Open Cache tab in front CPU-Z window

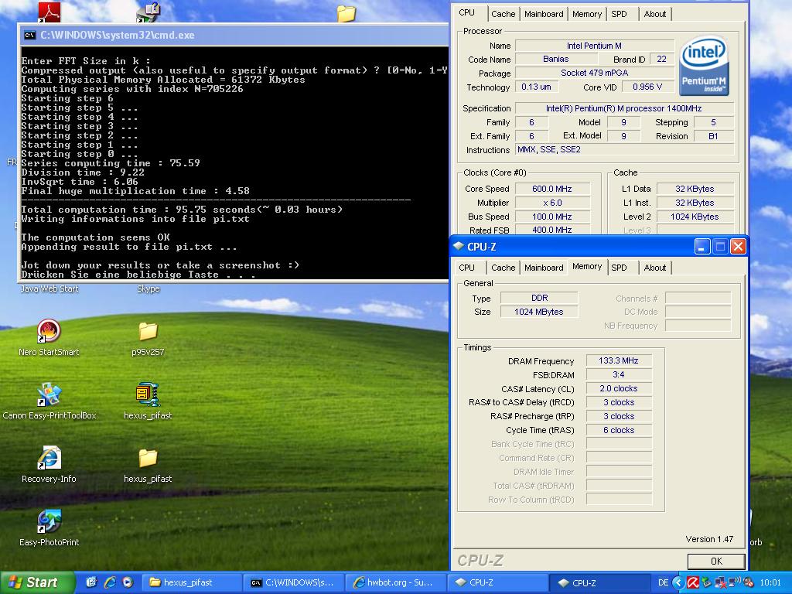tap(503, 268)
